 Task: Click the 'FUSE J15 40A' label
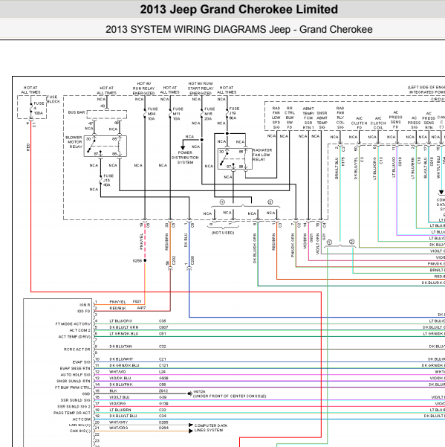[108, 181]
